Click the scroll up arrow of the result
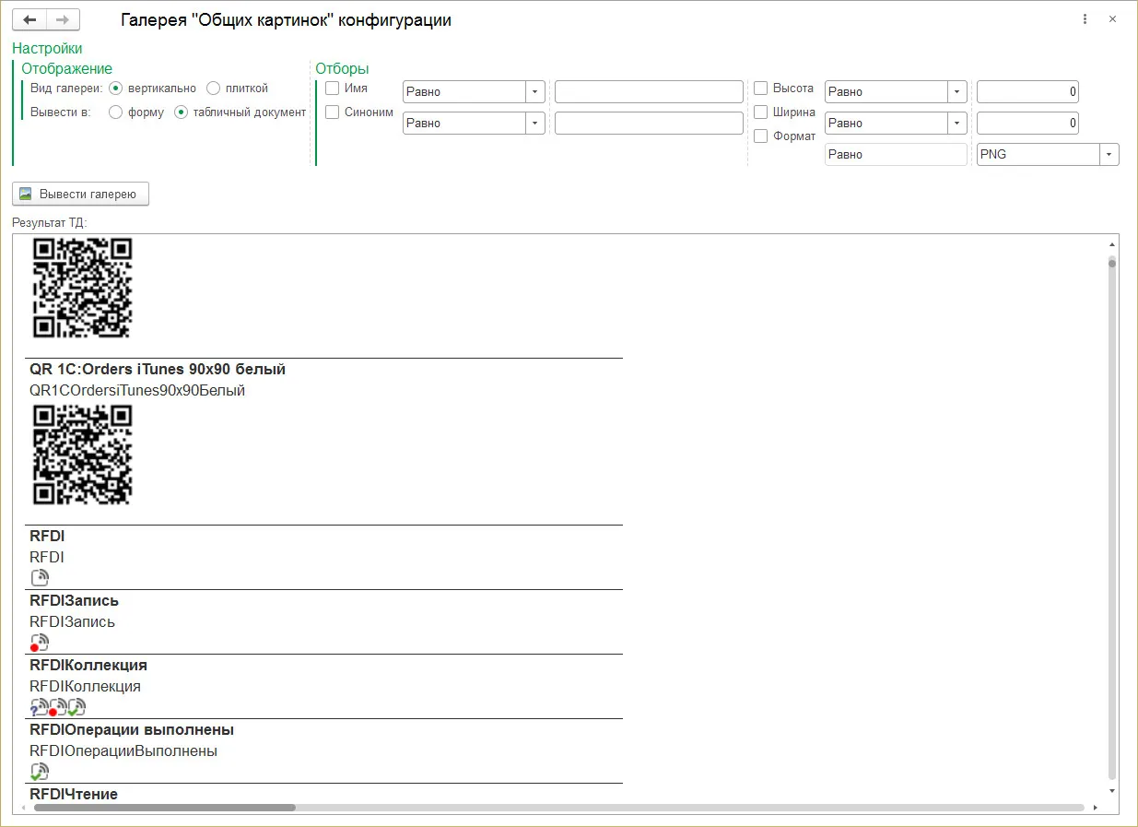This screenshot has width=1138, height=827. [x=1112, y=244]
